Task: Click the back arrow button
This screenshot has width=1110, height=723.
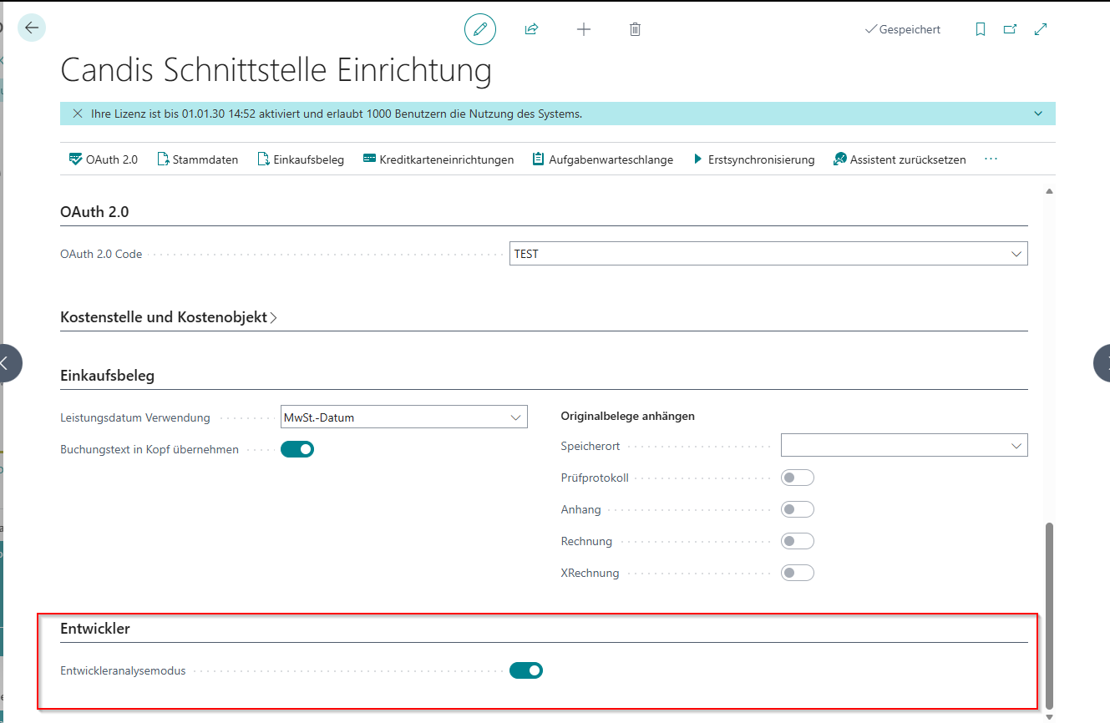Action: coord(32,28)
